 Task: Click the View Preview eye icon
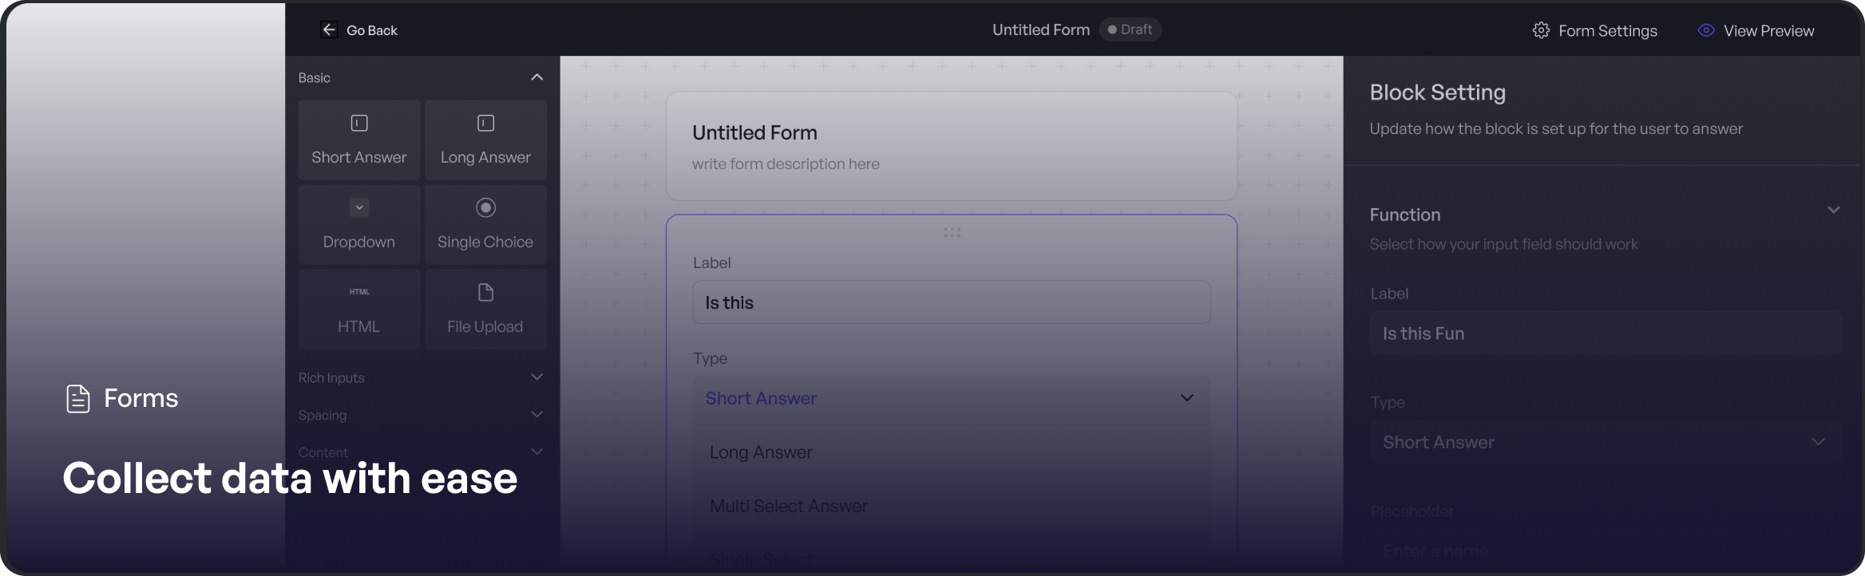(x=1706, y=30)
